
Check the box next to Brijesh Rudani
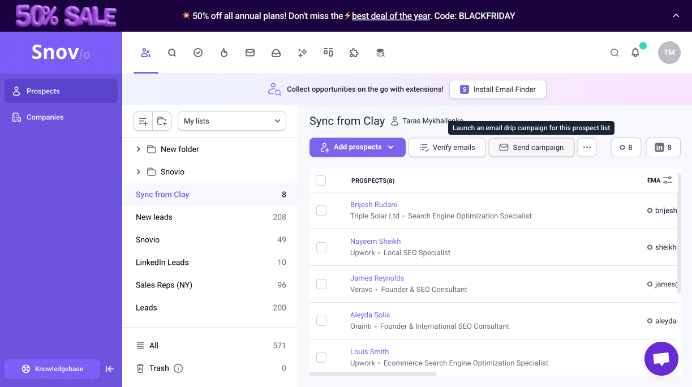coord(321,210)
